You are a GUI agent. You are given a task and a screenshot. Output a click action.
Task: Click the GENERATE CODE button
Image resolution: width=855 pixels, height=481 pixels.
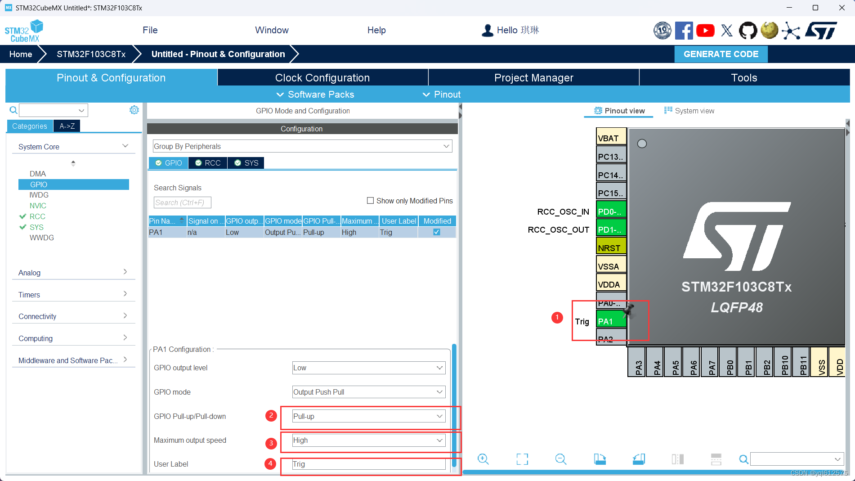(x=721, y=54)
